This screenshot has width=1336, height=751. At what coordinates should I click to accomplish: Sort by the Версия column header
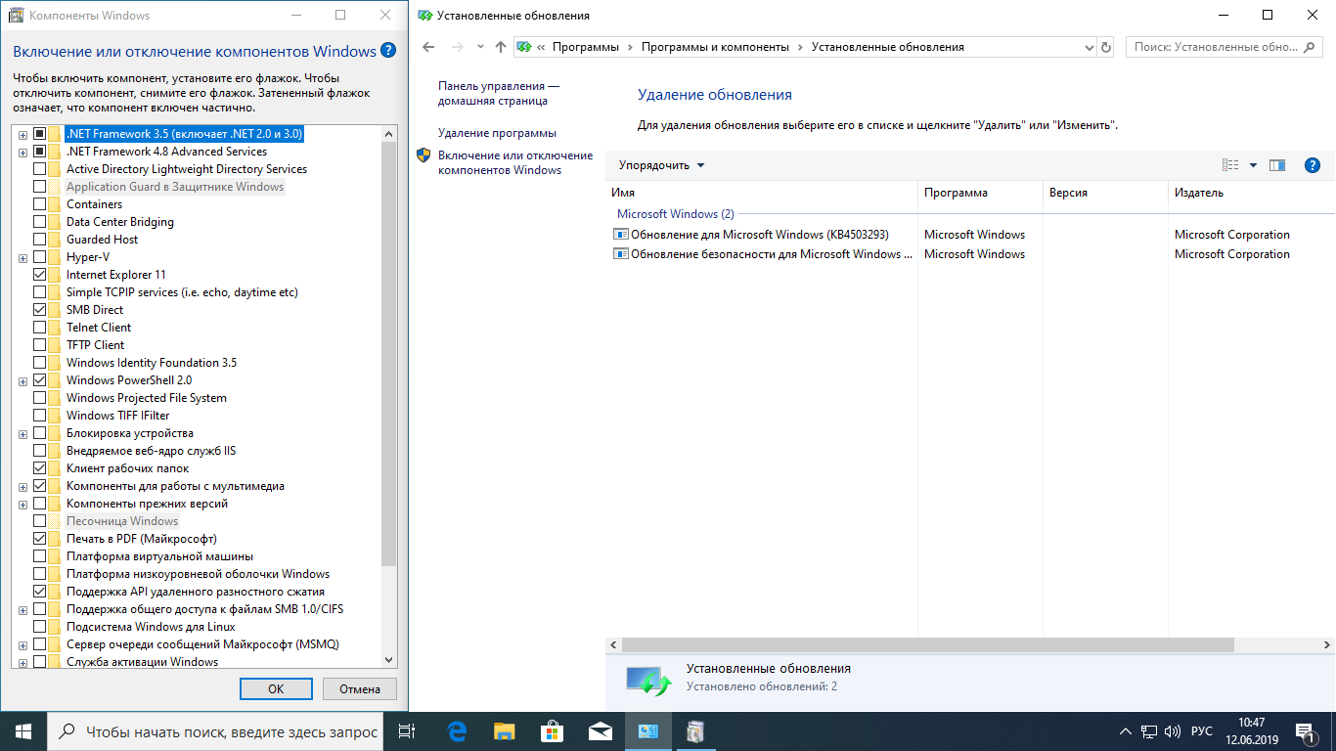[x=1105, y=193]
